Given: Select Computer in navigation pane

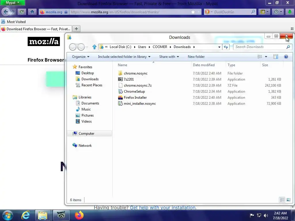Looking at the screenshot, I should [x=90, y=134].
